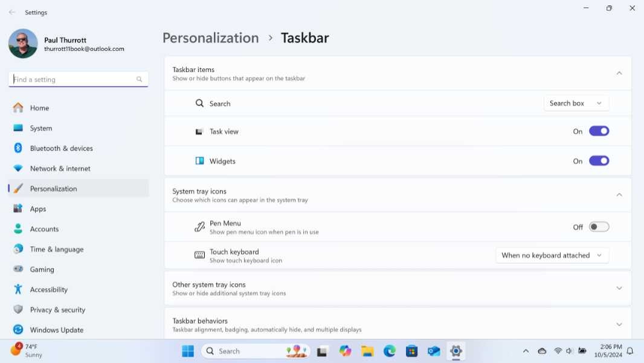Launch Microsoft Edge from the taskbar
Image resolution: width=644 pixels, height=363 pixels.
[x=389, y=351]
